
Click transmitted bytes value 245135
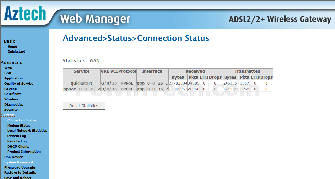coord(230,83)
